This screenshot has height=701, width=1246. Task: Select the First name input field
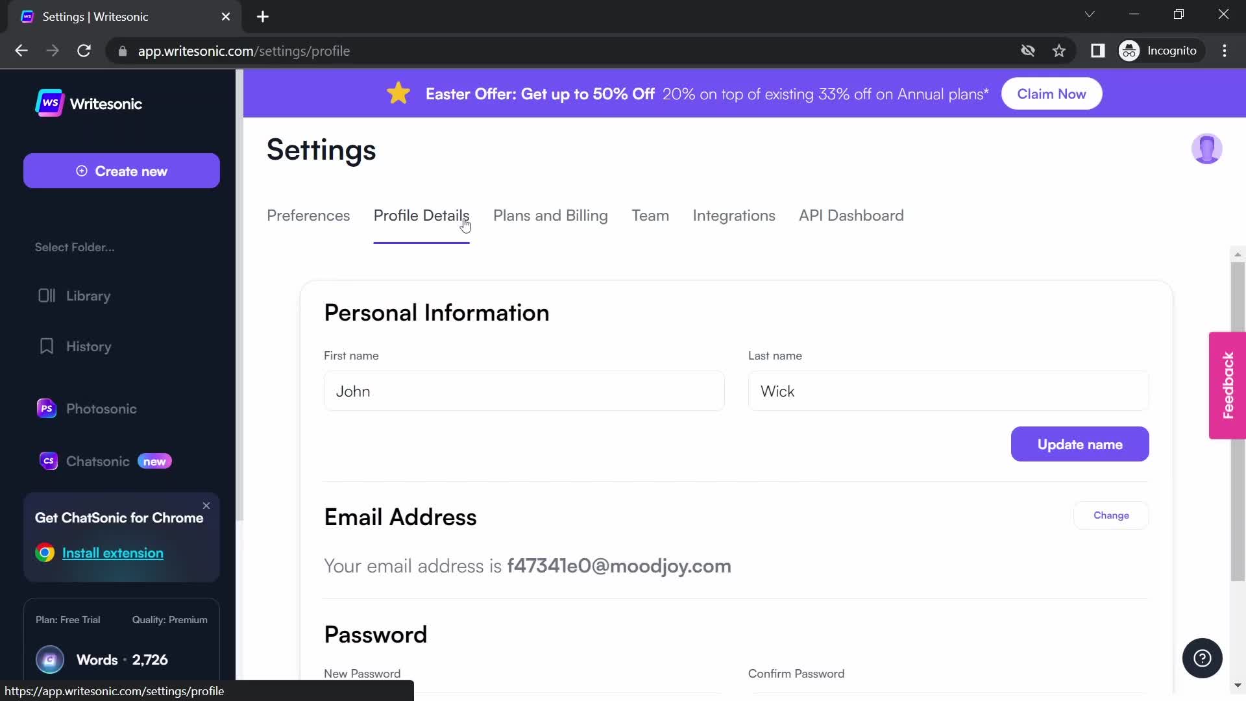click(x=524, y=392)
